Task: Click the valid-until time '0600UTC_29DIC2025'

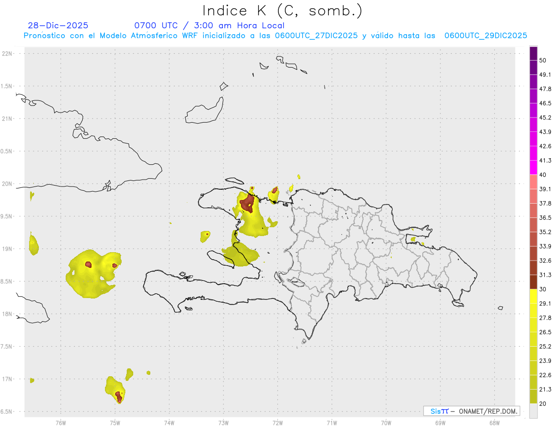Action: pyautogui.click(x=486, y=36)
